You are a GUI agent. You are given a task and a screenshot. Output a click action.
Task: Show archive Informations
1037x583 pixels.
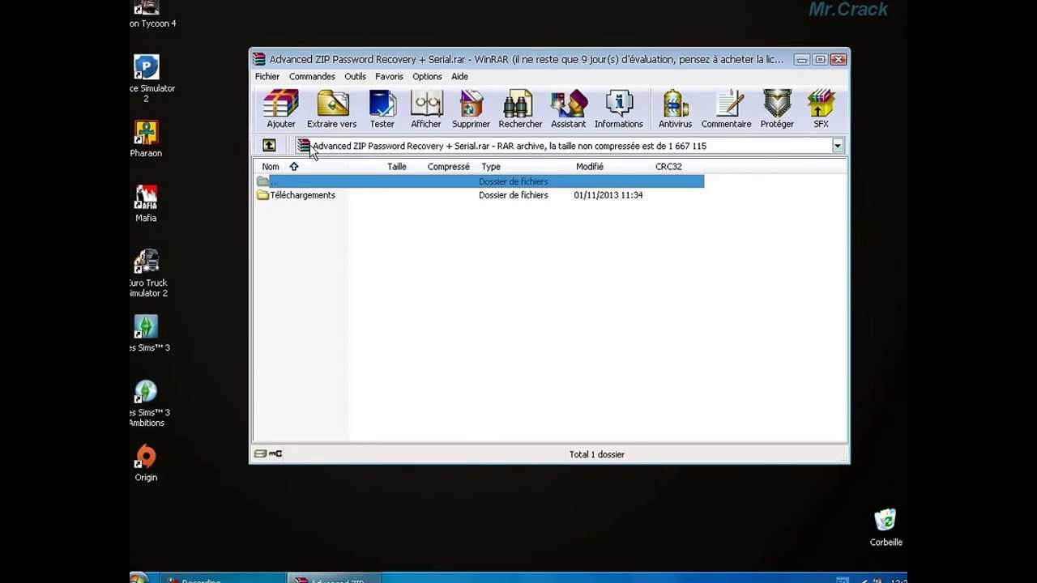[619, 109]
